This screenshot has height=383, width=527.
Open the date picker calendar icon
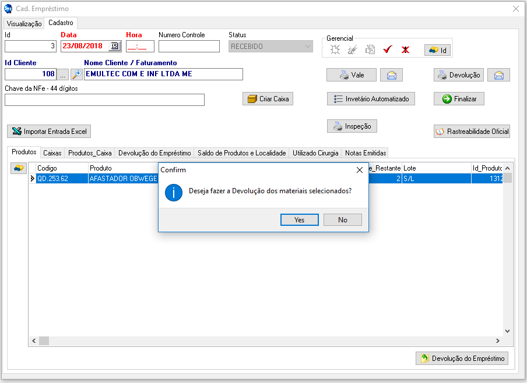(x=114, y=47)
